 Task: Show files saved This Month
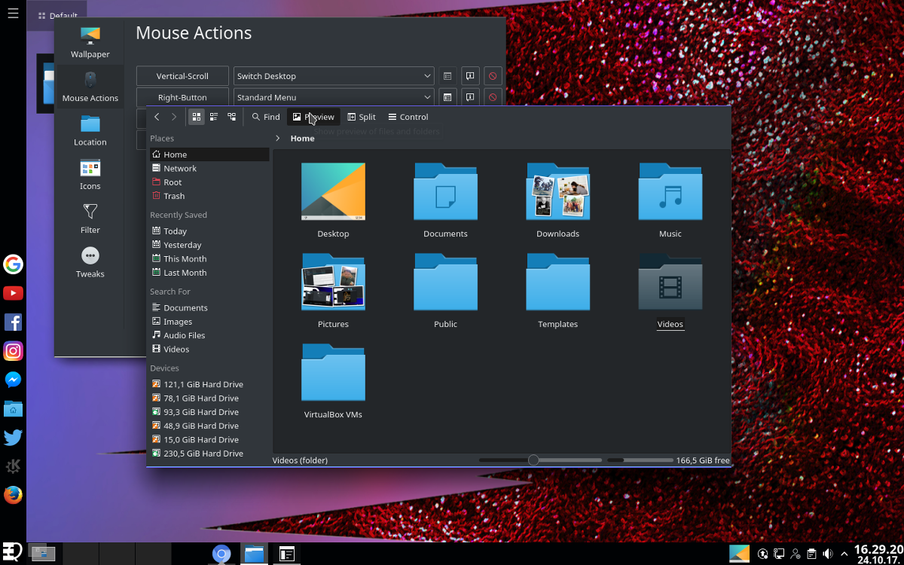pyautogui.click(x=208, y=258)
